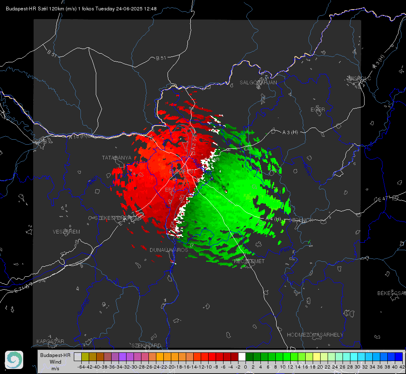Viewport: 406px width, 374px height.
Task: Pick the pale yellow swatch above label 18
Action: [x=316, y=357]
